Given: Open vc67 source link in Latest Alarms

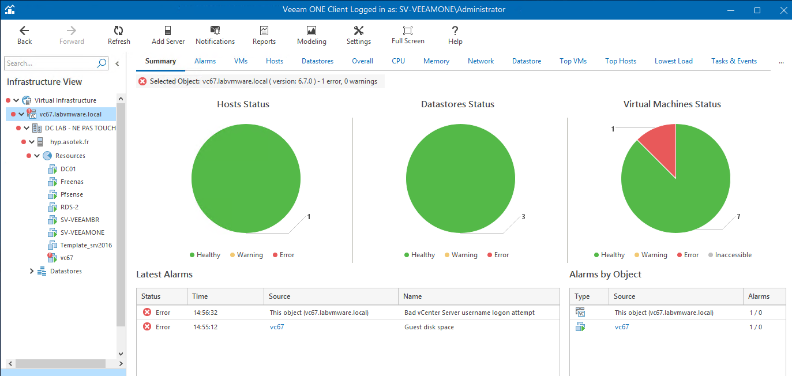Looking at the screenshot, I should click(x=277, y=327).
